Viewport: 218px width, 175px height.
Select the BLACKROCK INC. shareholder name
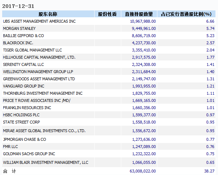(18, 43)
